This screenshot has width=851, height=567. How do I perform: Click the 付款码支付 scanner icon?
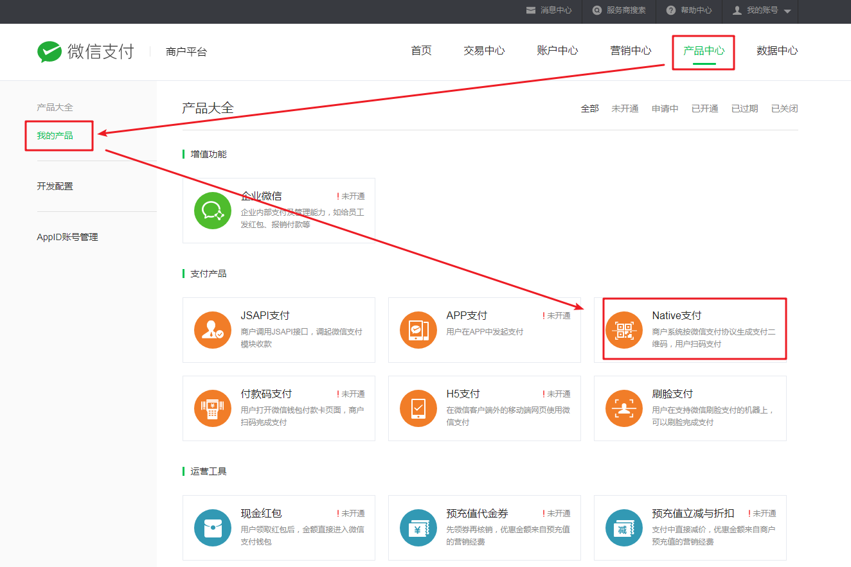point(213,408)
